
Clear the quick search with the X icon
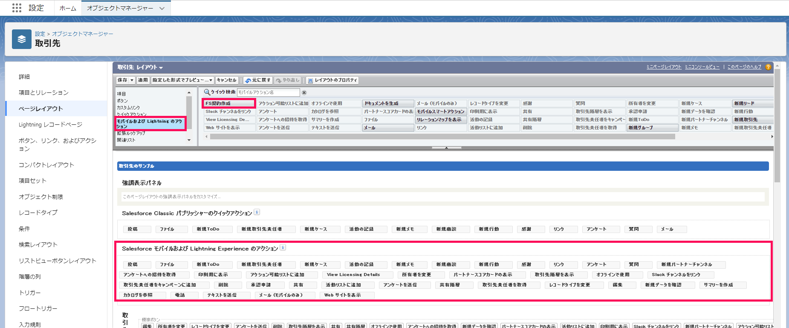click(304, 92)
